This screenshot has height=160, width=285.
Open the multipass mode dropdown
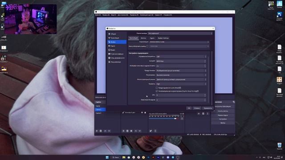point(181,80)
